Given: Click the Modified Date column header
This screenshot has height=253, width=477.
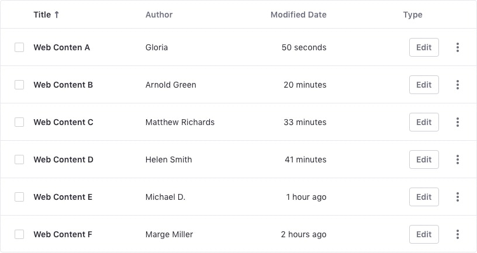Looking at the screenshot, I should tap(298, 15).
